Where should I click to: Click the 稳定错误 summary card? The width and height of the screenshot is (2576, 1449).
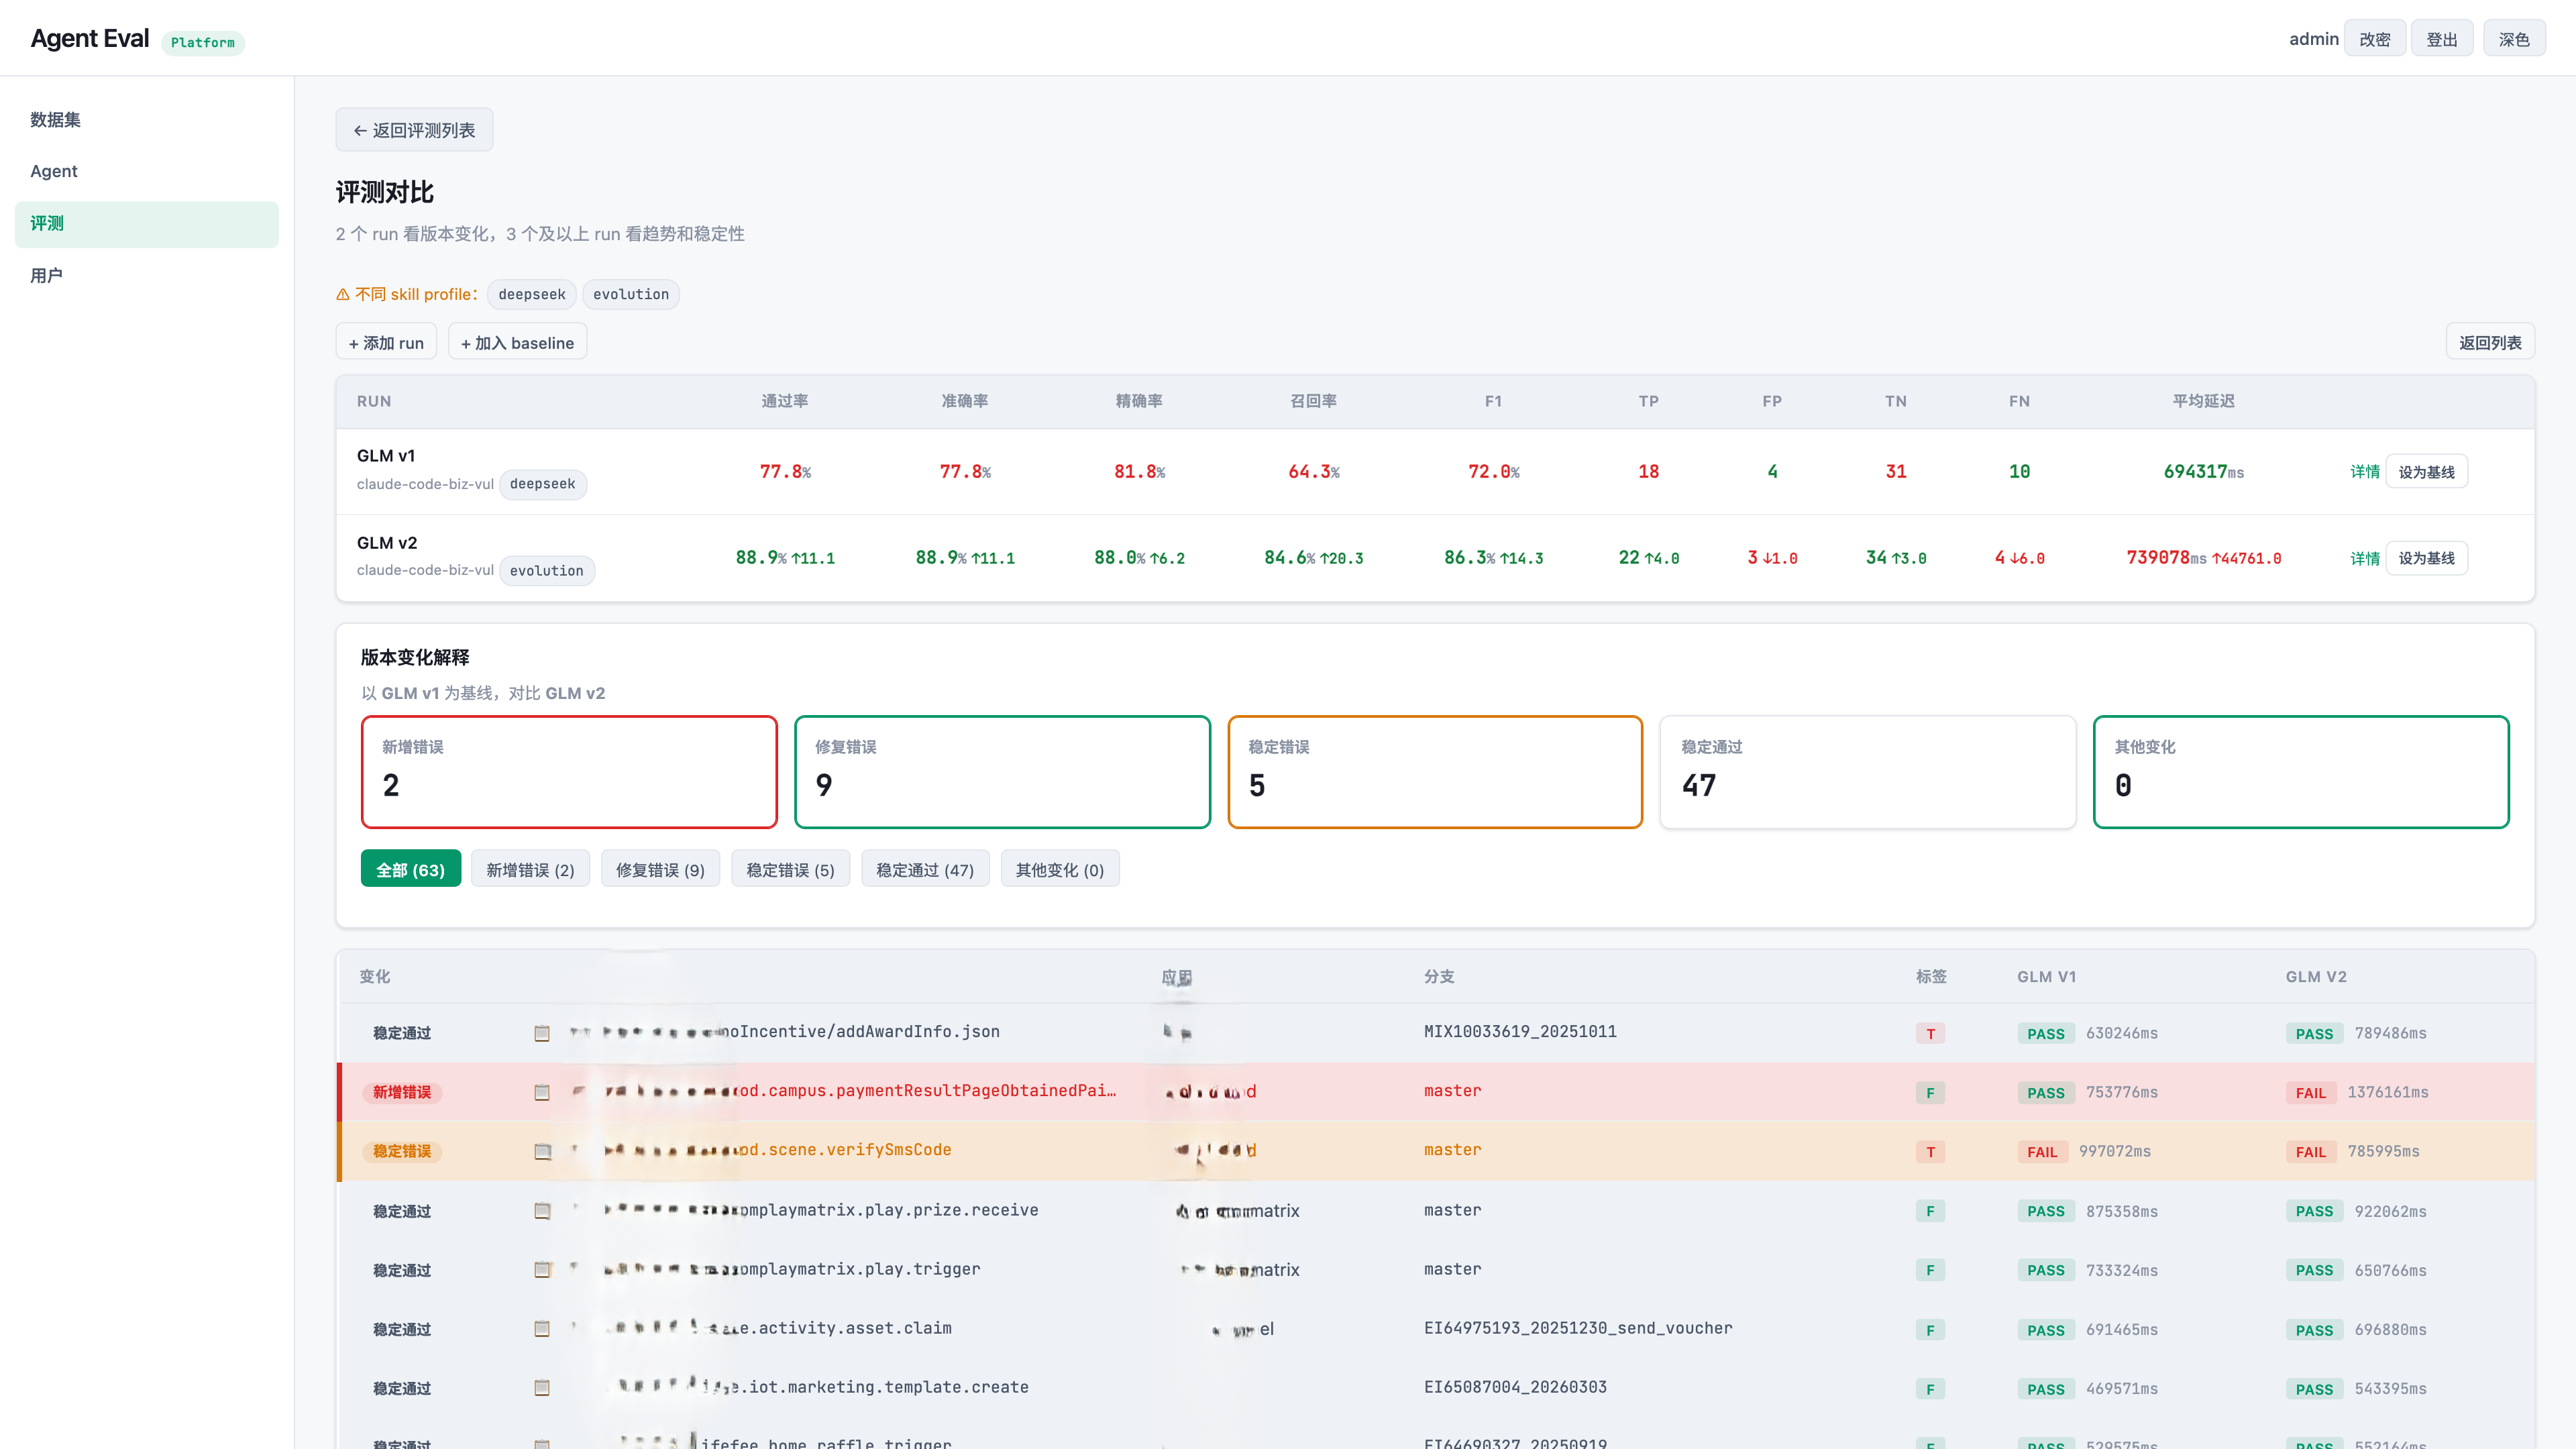[1435, 772]
